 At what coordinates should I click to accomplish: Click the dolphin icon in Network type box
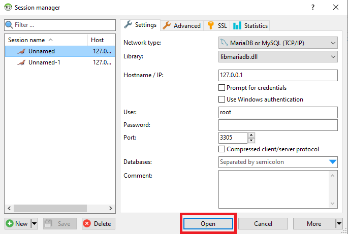pos(224,42)
